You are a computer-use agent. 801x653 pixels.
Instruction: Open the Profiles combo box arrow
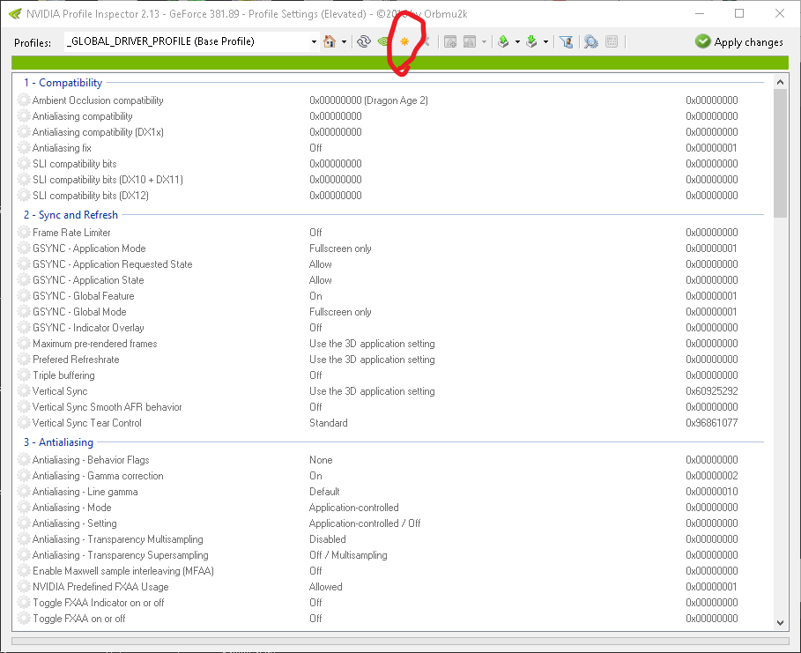[x=314, y=42]
